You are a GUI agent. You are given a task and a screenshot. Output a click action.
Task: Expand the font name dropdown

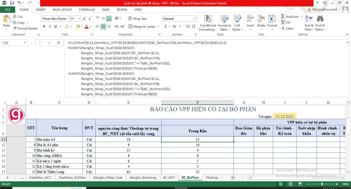68,19
